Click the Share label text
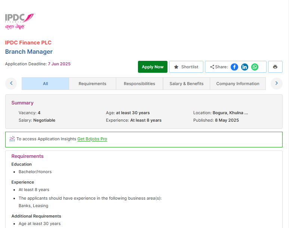Image resolution: width=289 pixels, height=228 pixels. tap(221, 67)
